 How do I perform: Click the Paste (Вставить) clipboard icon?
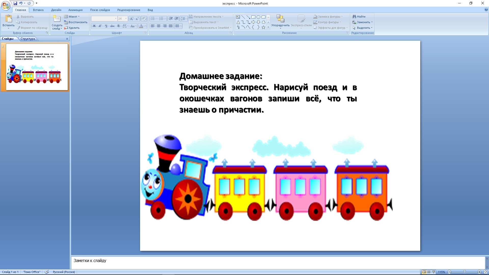pyautogui.click(x=8, y=19)
